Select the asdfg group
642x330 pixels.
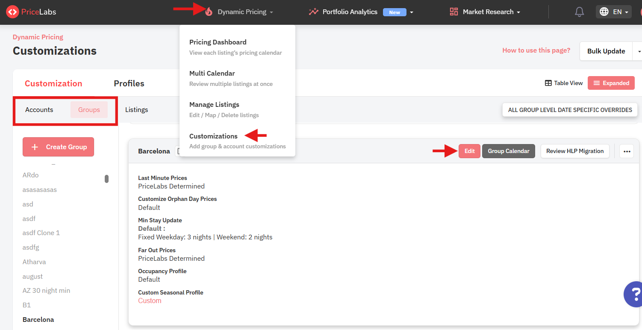point(31,247)
